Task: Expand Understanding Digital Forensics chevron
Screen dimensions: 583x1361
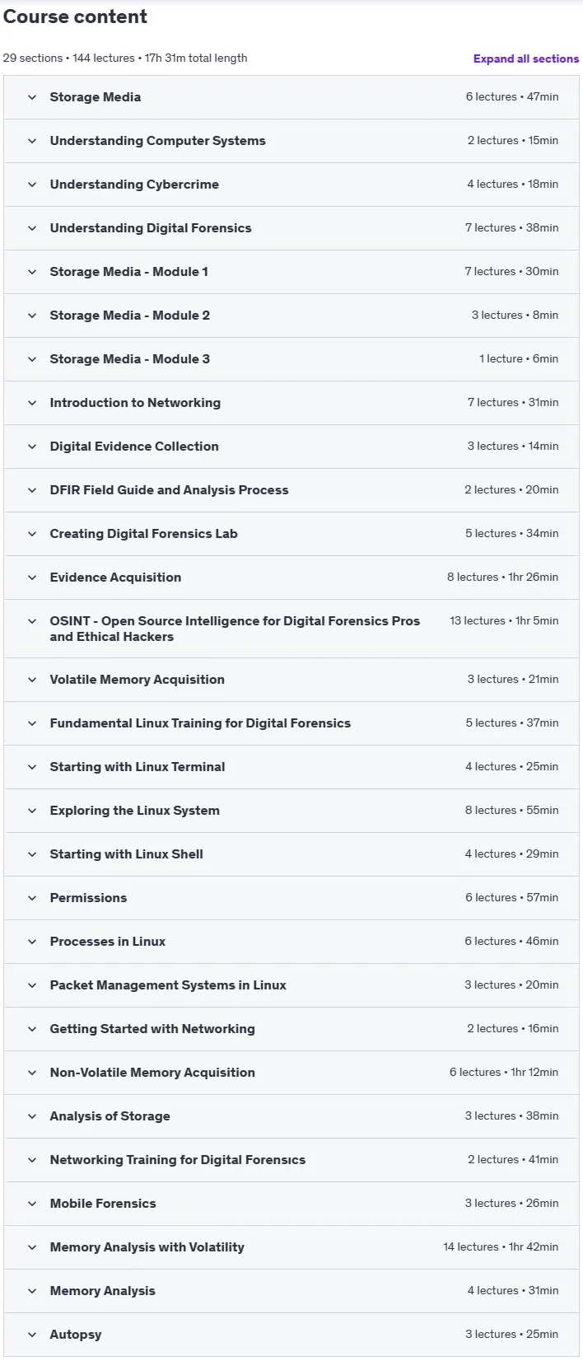Action: click(32, 228)
